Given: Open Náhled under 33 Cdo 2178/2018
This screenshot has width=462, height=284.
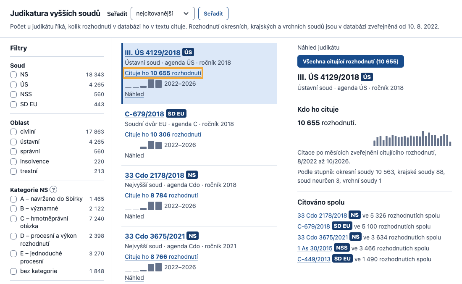Looking at the screenshot, I should click(x=134, y=216).
